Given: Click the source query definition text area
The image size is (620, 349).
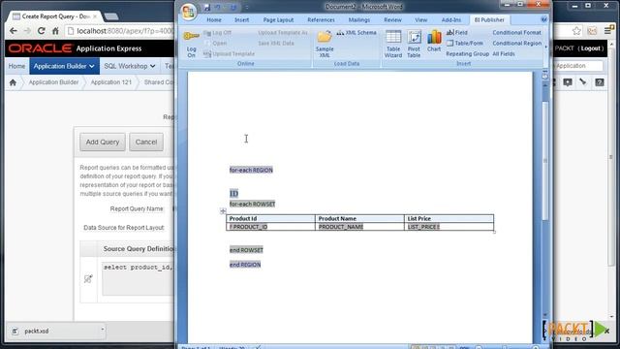Looking at the screenshot, I should point(138,278).
